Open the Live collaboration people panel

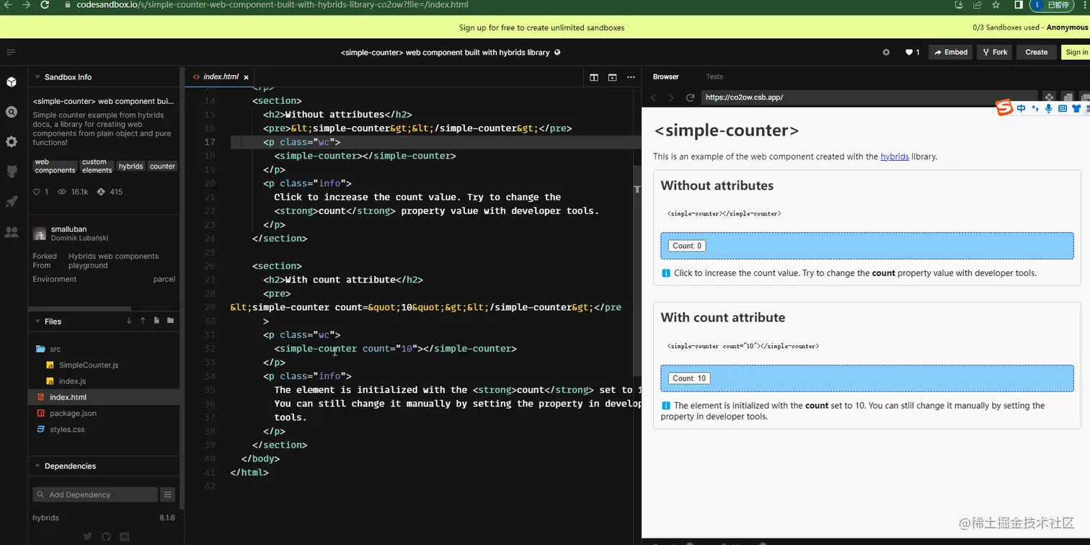tap(12, 232)
